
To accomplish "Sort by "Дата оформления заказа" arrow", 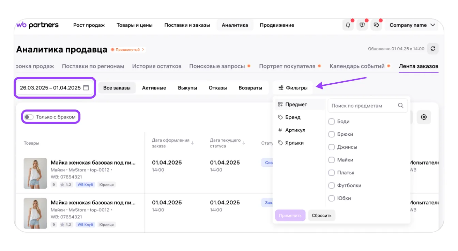I will 193,143.
